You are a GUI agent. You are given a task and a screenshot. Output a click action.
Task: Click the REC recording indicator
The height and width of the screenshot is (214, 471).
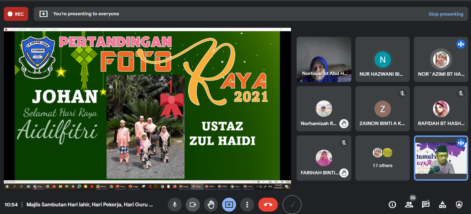point(16,14)
